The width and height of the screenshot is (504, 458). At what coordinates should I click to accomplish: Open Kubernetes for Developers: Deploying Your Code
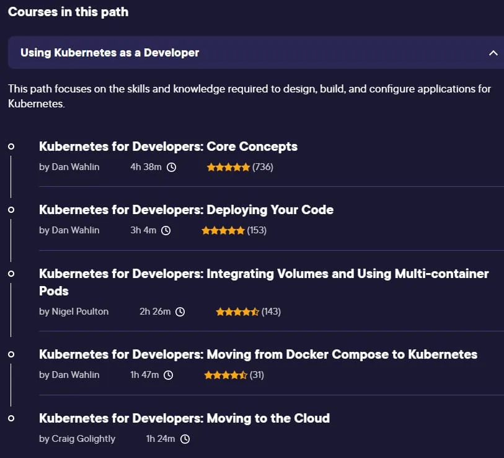click(x=186, y=210)
